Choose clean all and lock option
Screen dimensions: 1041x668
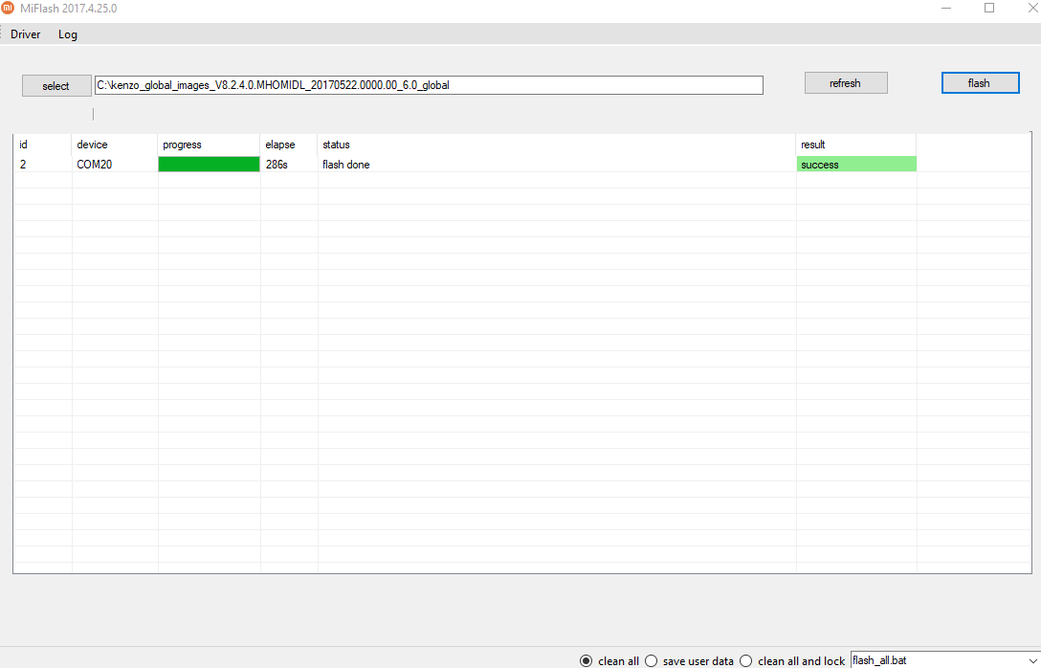point(792,660)
